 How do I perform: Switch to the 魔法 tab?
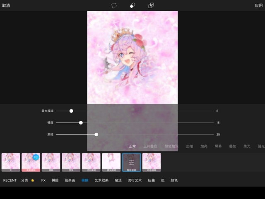tap(118, 180)
